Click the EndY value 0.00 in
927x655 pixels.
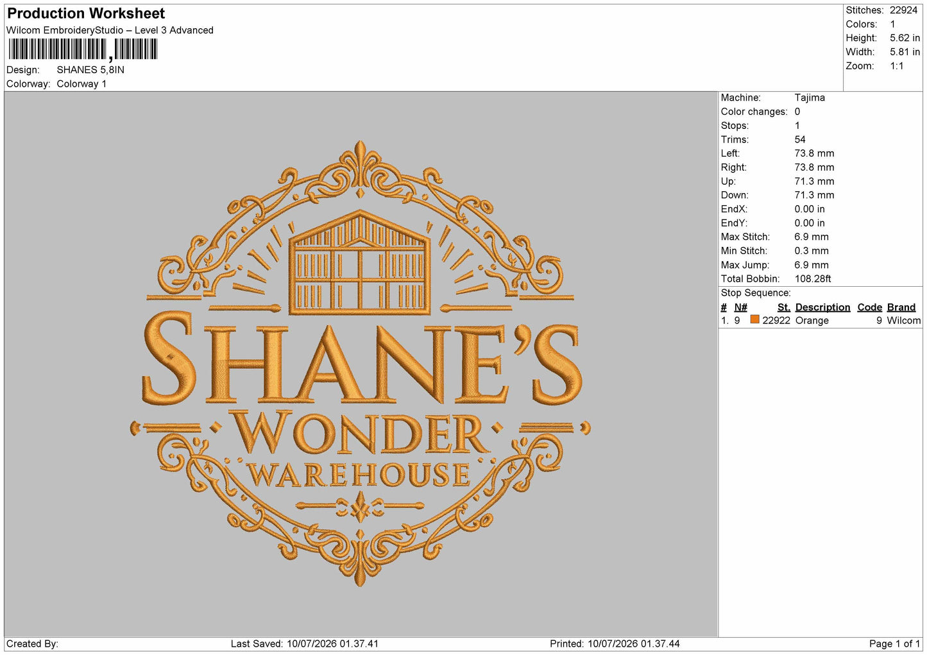(x=810, y=223)
